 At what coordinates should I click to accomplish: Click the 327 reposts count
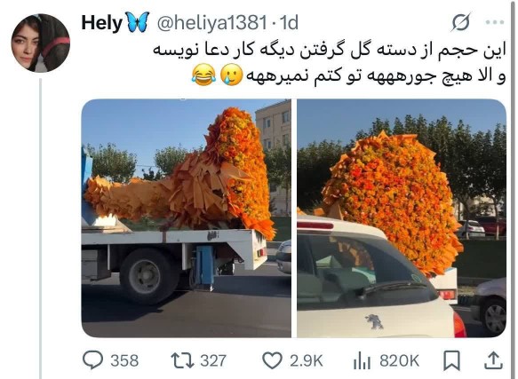tap(213, 360)
